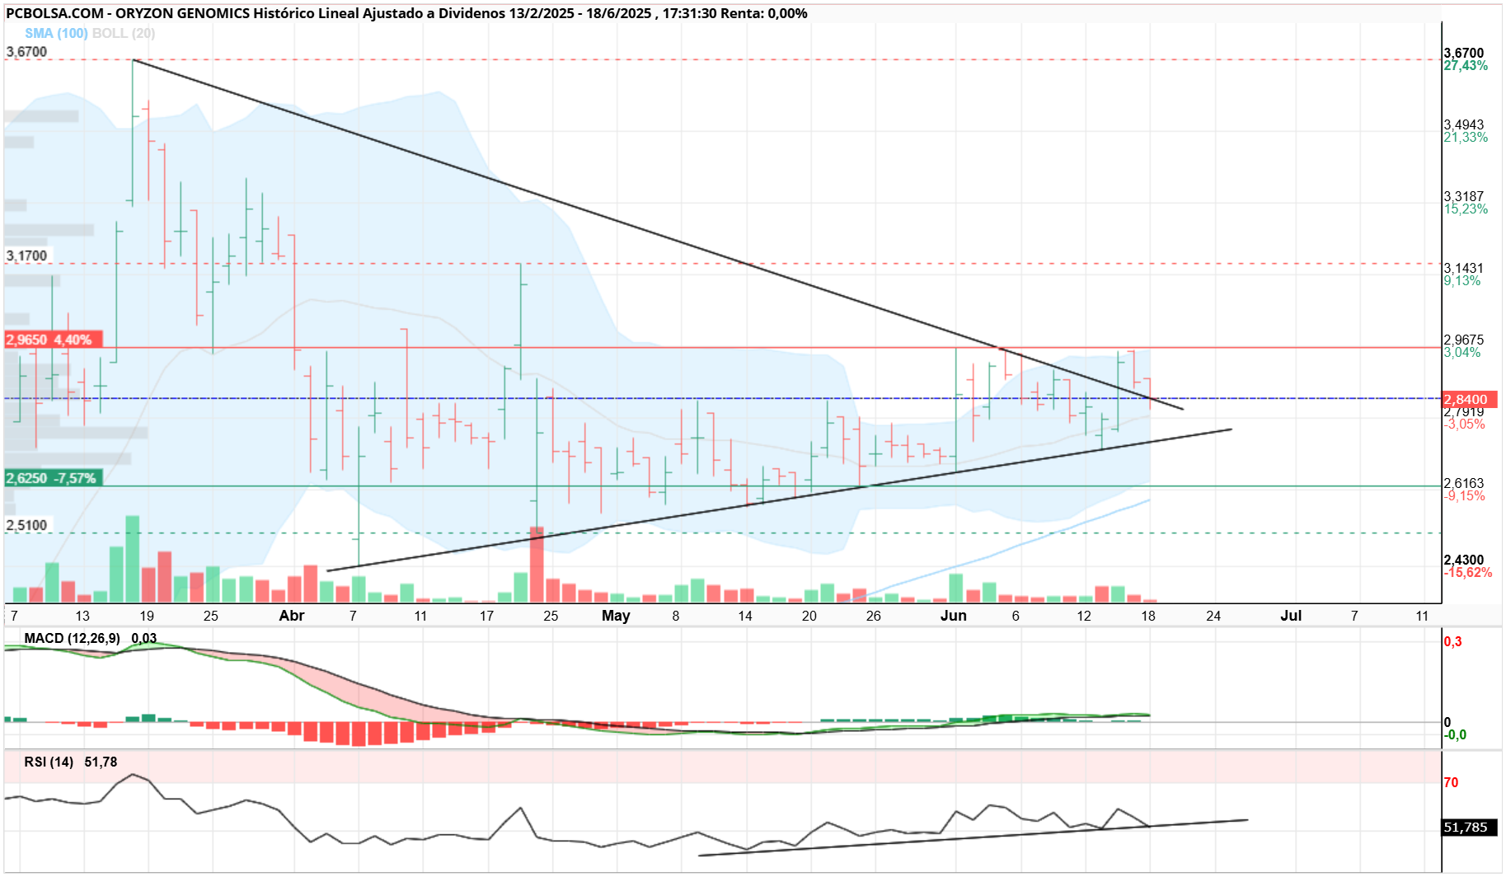Click the green 2,6250 -7,57% price tag
This screenshot has height=877, width=1506.
click(x=54, y=478)
